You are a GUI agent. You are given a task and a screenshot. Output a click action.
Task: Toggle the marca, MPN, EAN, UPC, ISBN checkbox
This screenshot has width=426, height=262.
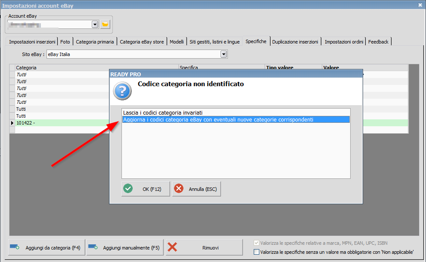pyautogui.click(x=256, y=243)
